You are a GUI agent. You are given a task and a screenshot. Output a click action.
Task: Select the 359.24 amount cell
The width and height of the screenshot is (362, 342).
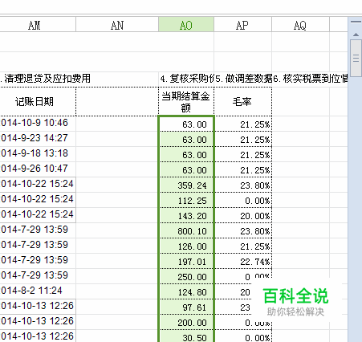point(186,185)
